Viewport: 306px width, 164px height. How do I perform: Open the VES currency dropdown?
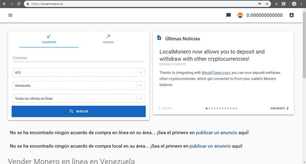[x=79, y=72]
